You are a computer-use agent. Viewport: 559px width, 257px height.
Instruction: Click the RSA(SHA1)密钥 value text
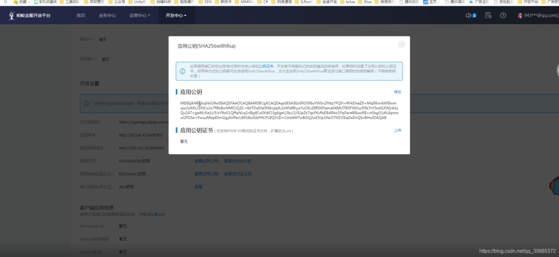click(x=132, y=174)
